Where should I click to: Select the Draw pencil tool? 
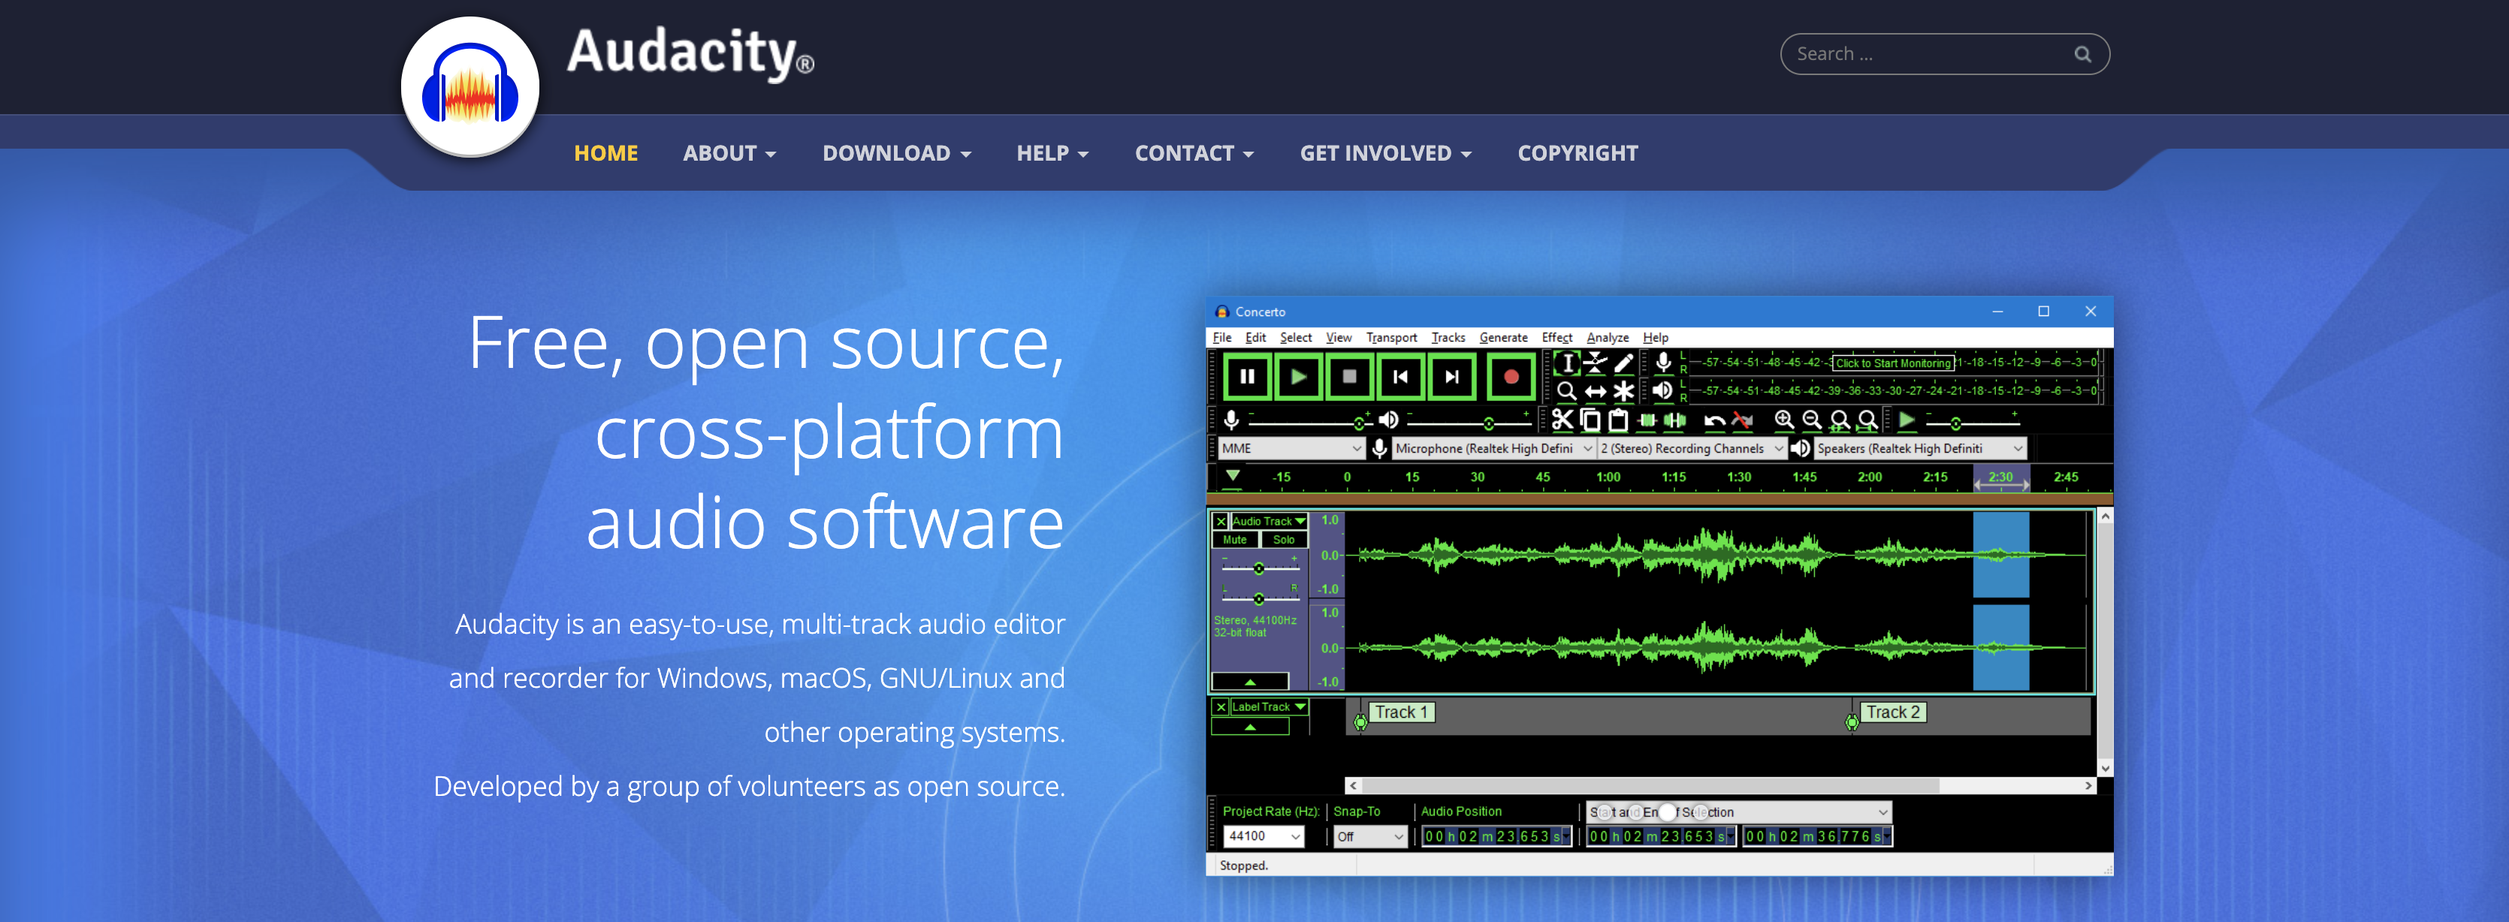click(1623, 363)
